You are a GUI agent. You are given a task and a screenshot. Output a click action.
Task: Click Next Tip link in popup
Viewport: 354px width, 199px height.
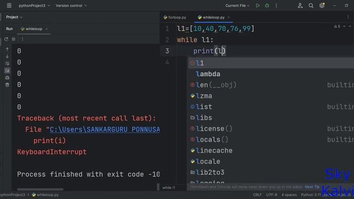tap(312, 187)
